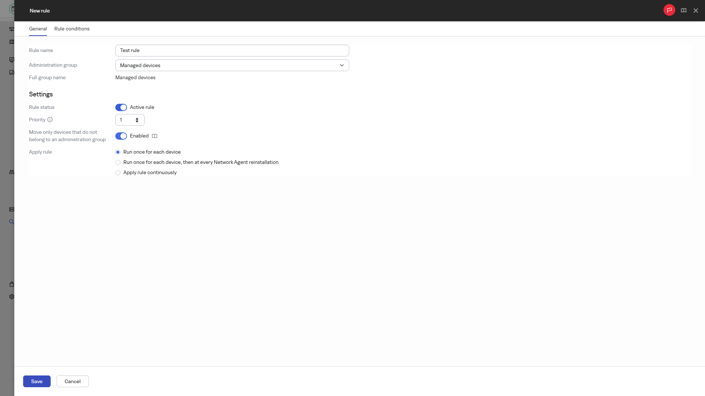Select Apply rule continuously option
705x396 pixels.
click(118, 173)
